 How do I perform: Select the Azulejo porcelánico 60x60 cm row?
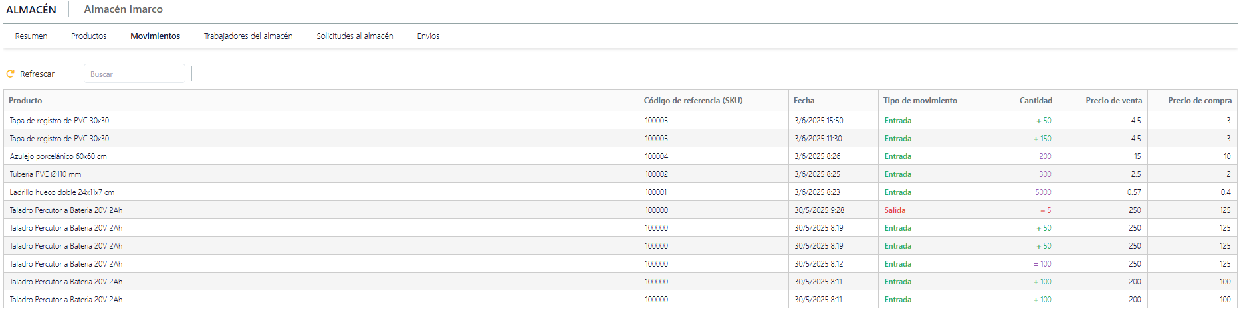58,156
